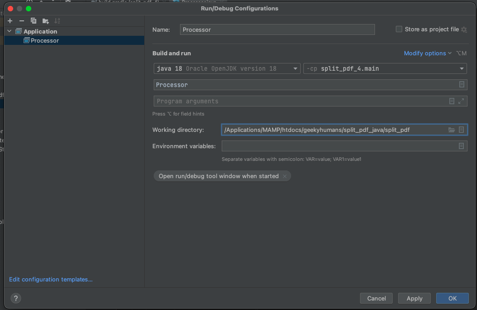Open settings gear beside Store as project file
This screenshot has height=310, width=477.
point(463,29)
